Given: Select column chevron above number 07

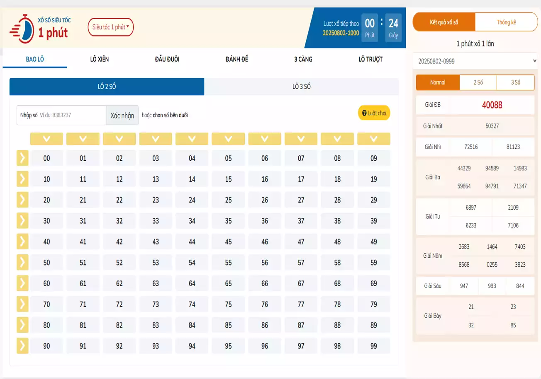Looking at the screenshot, I should point(301,139).
